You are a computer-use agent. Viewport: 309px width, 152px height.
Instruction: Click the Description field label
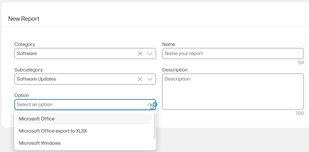[x=175, y=70]
